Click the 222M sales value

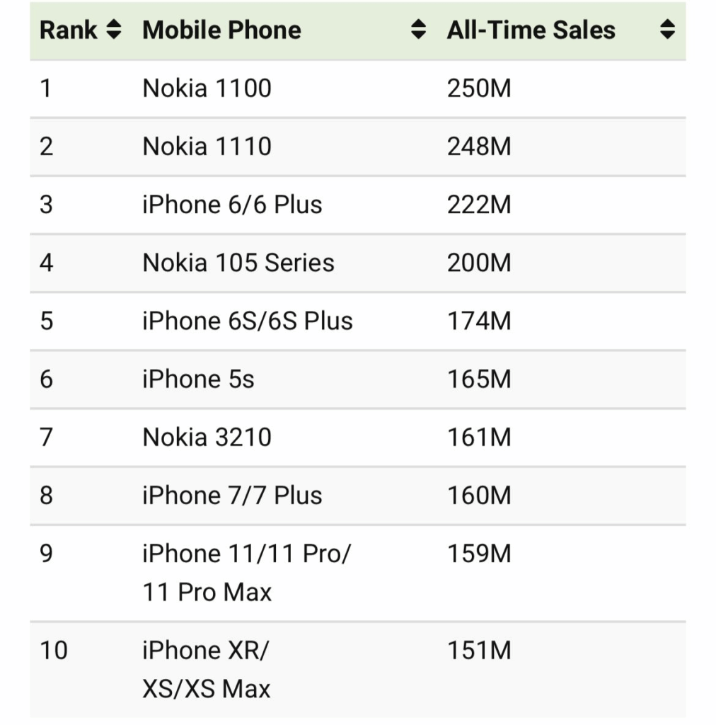(x=478, y=205)
